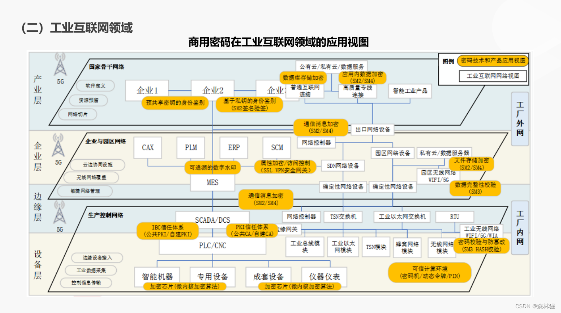The width and height of the screenshot is (561, 313).
Task: Select the 蜂窝网络模块 box
Action: tap(407, 247)
